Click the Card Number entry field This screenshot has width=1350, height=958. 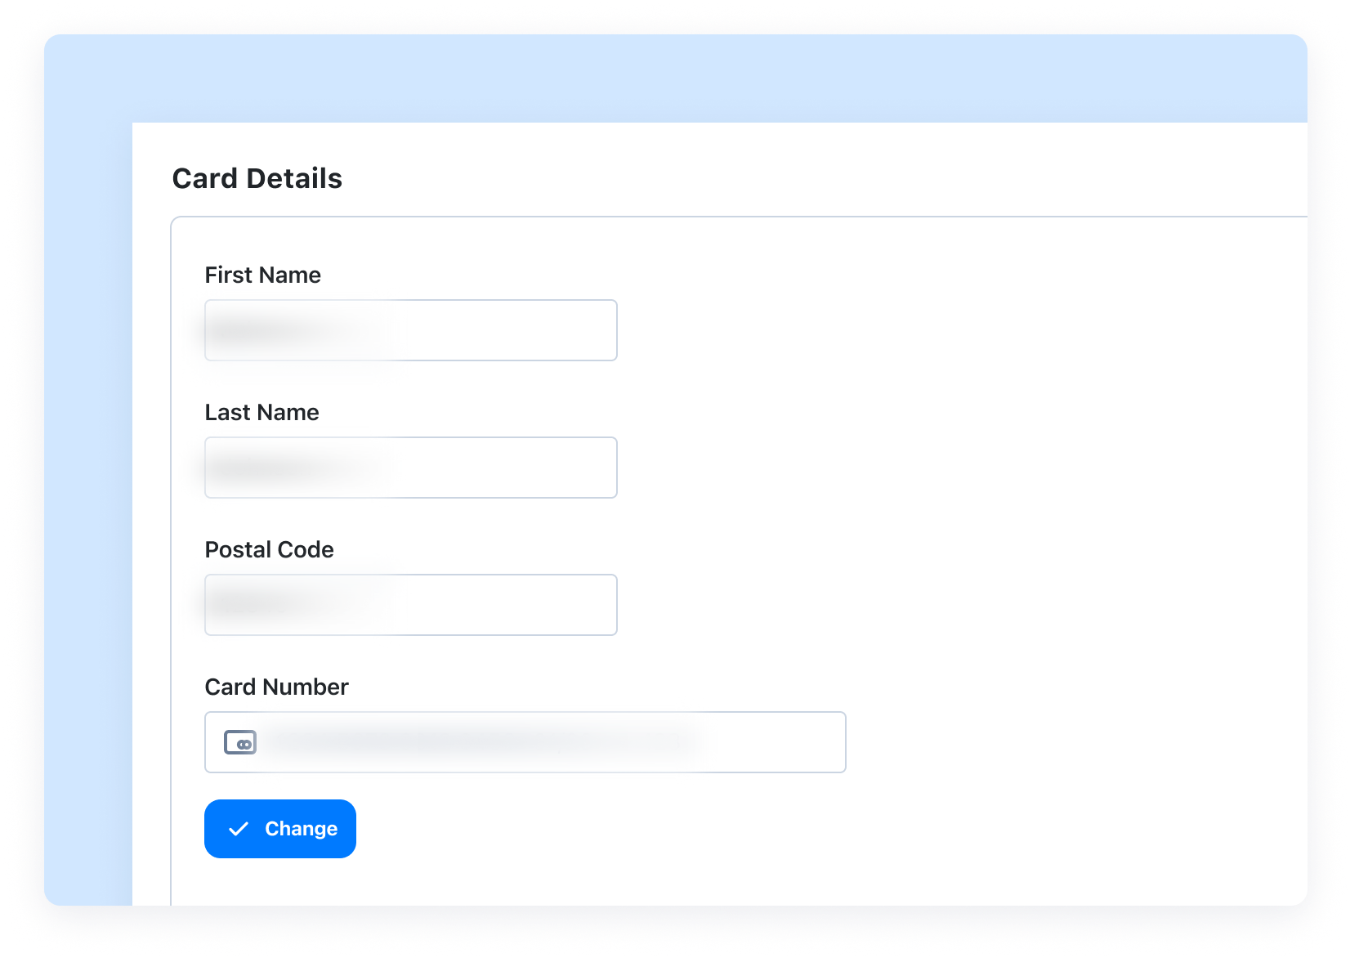click(x=525, y=742)
